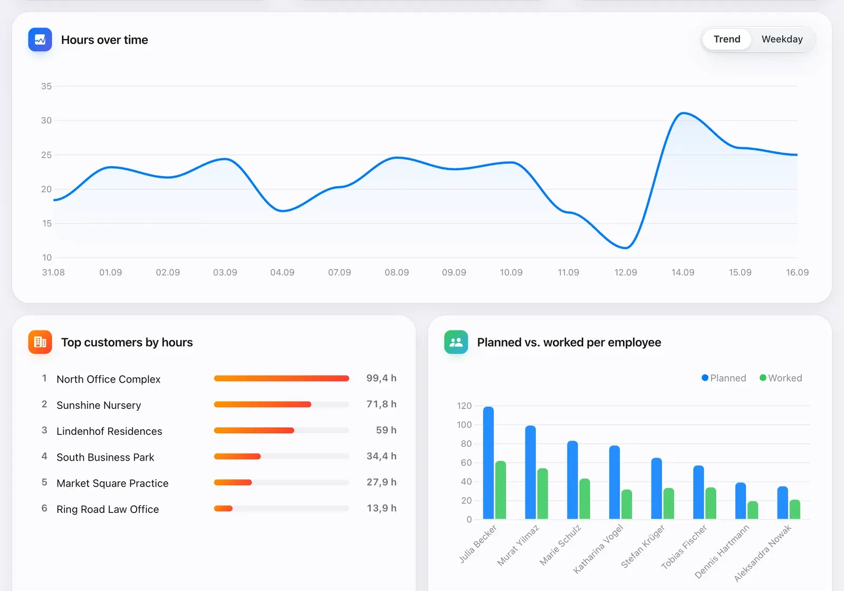Click the 14.09 date on the axis
844x591 pixels.
pos(683,272)
